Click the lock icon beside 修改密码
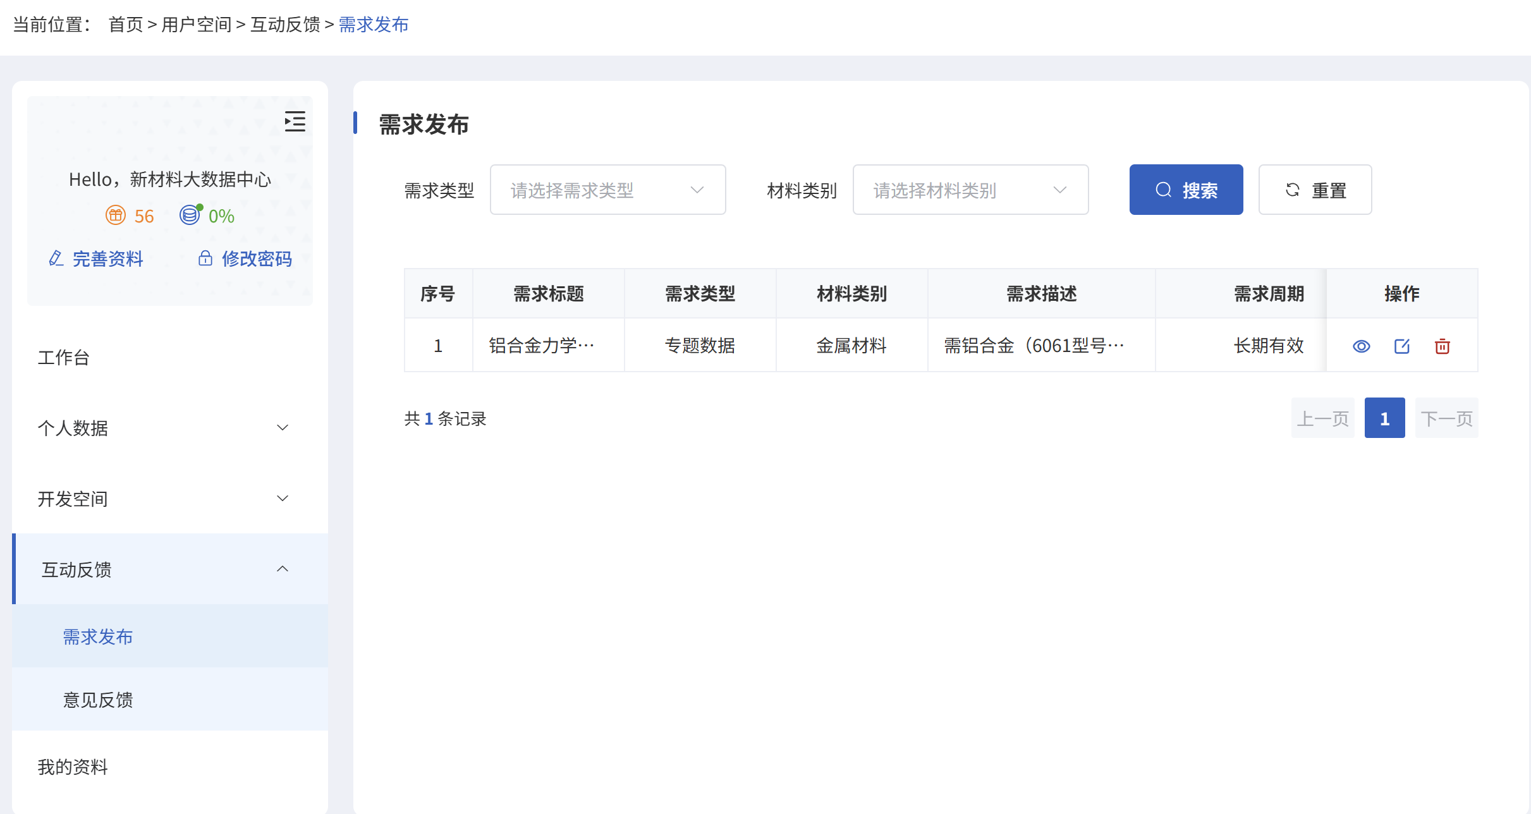1531x814 pixels. point(205,258)
